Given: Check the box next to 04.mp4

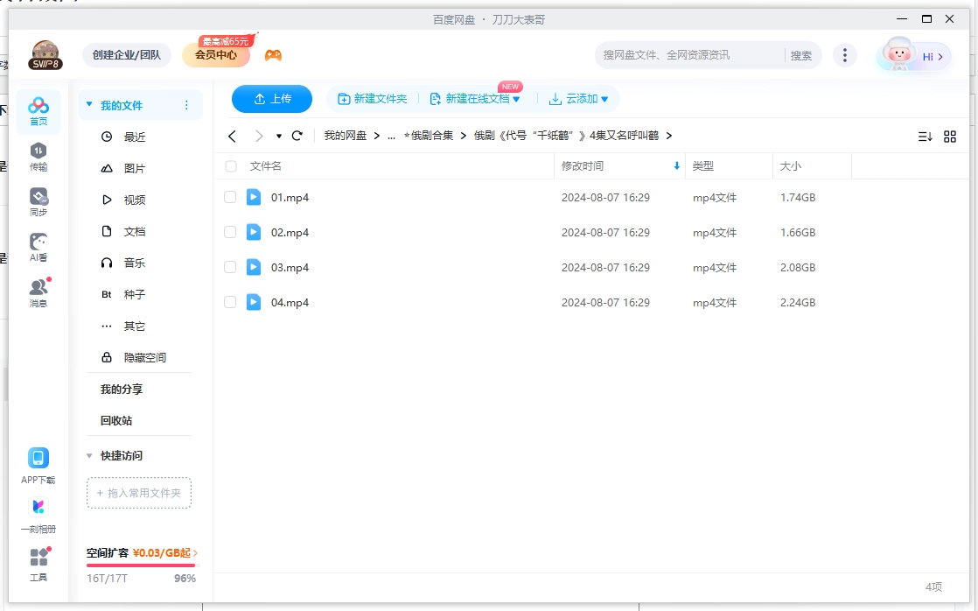Looking at the screenshot, I should point(230,302).
